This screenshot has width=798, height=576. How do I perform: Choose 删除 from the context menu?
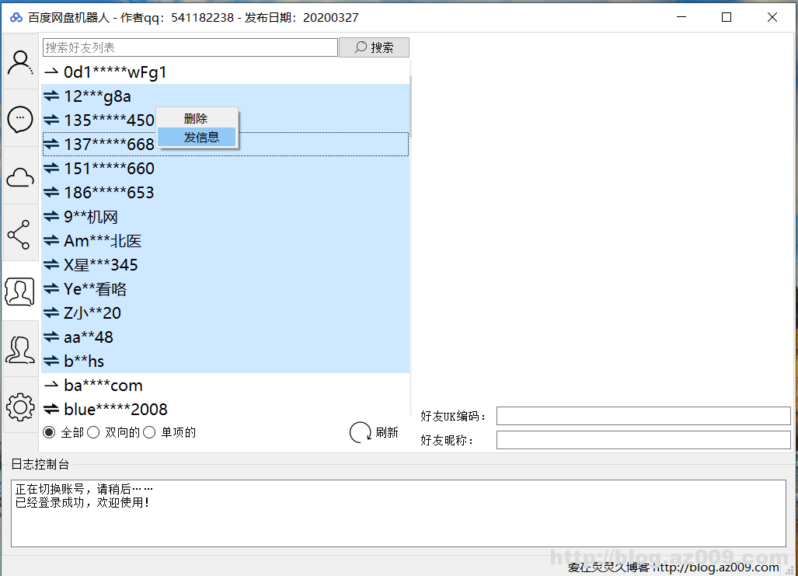[196, 119]
